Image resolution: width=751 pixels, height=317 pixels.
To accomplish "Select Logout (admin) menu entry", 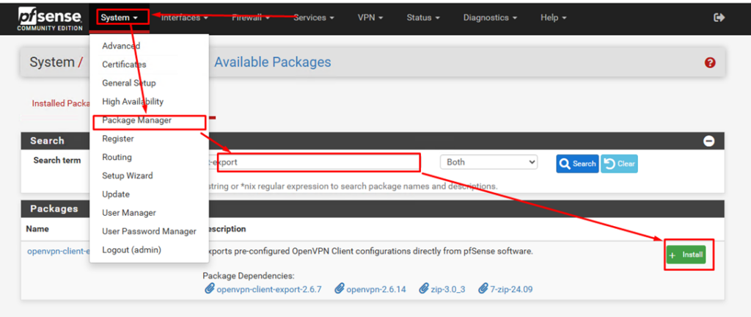I will 131,249.
